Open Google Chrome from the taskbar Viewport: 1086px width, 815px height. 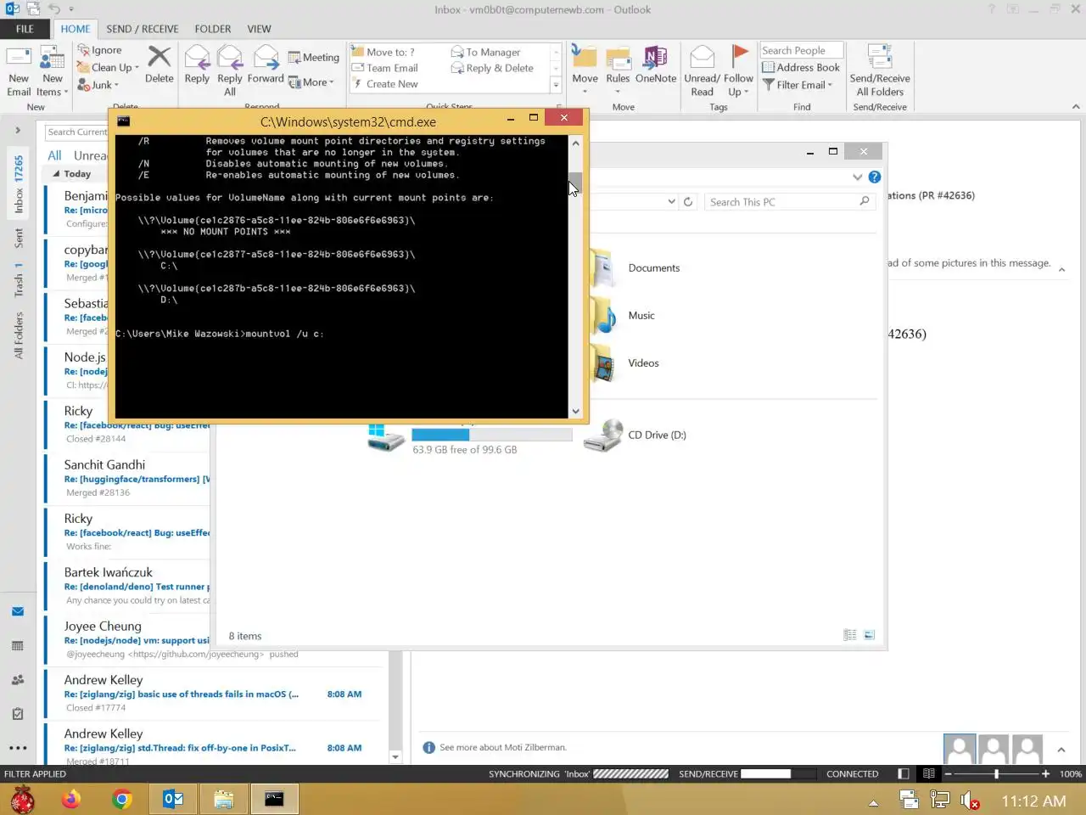[122, 799]
